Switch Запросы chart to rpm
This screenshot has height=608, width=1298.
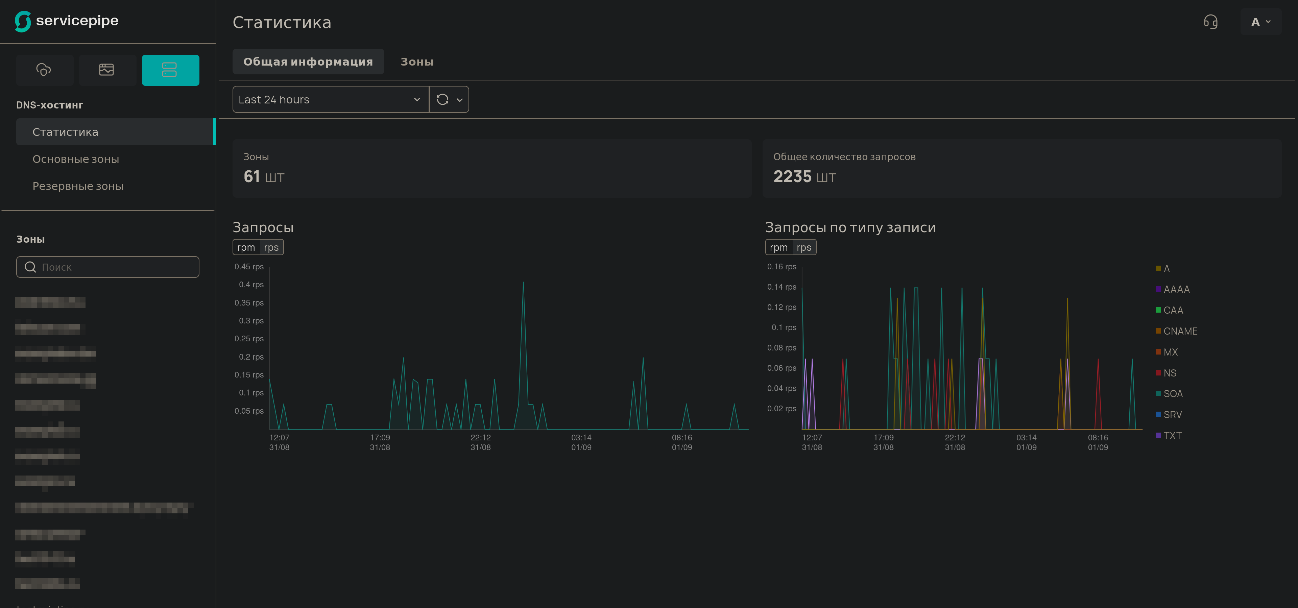click(246, 247)
